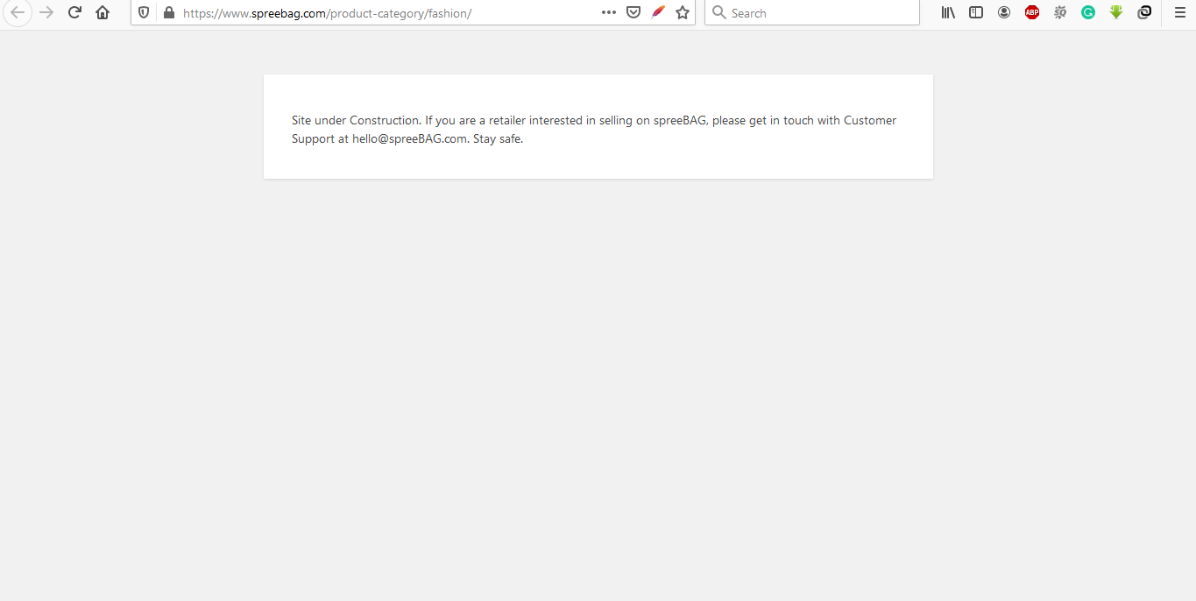Click the 'Site under Construction' text
This screenshot has height=601, width=1196.
click(x=356, y=120)
